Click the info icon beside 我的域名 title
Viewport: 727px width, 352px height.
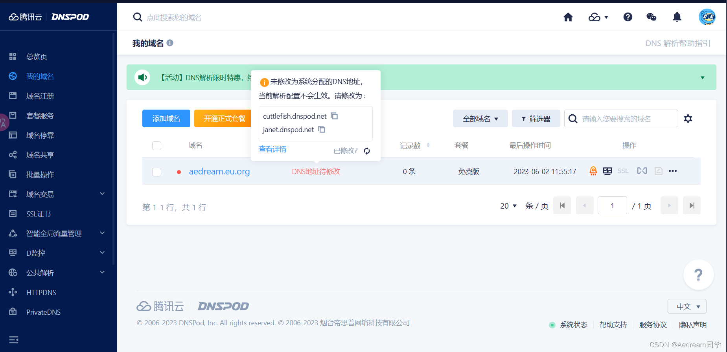pos(170,43)
